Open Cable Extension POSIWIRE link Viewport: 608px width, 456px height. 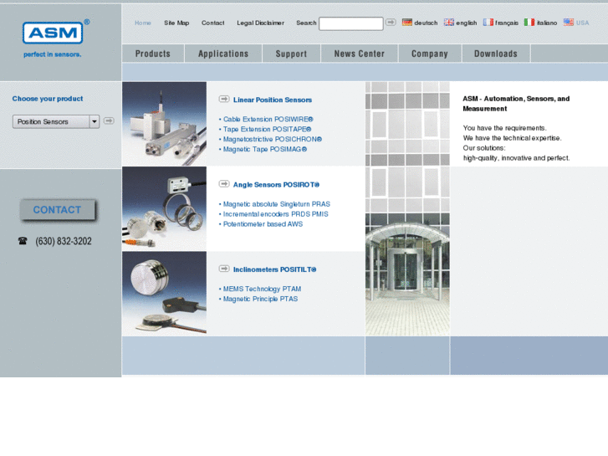point(266,119)
